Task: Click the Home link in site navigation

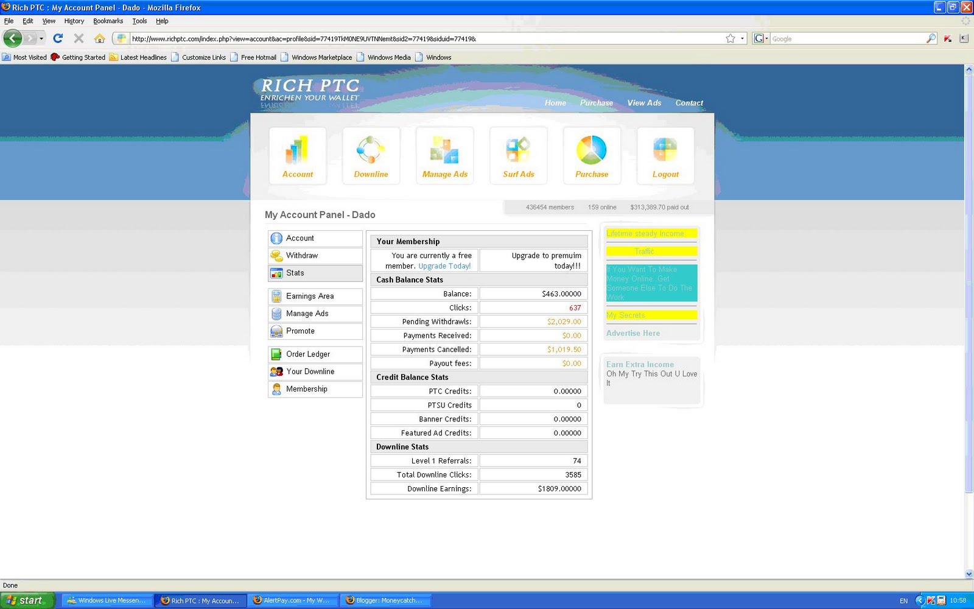Action: click(555, 103)
